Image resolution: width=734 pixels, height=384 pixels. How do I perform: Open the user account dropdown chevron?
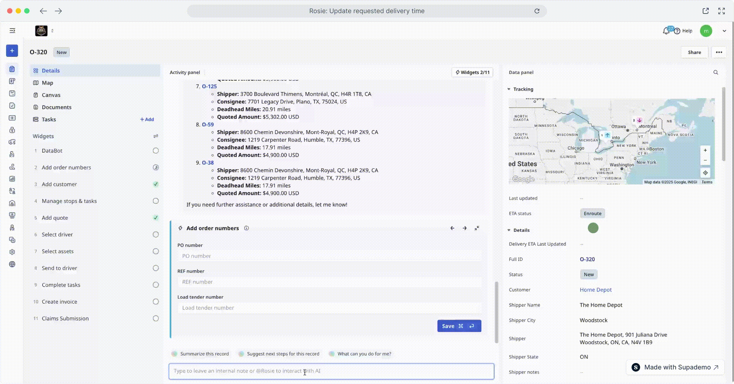(724, 31)
